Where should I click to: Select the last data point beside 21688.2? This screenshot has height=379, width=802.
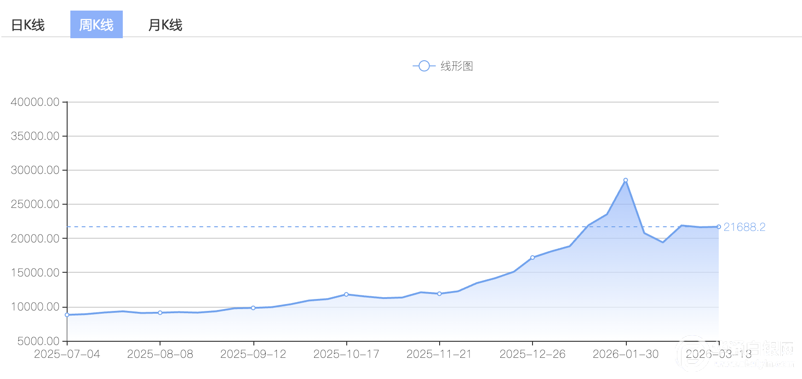718,227
